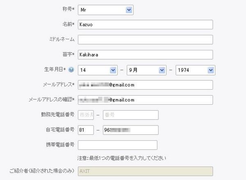Open the birth day dropdown showing 14
The image size is (246, 180).
click(x=98, y=70)
